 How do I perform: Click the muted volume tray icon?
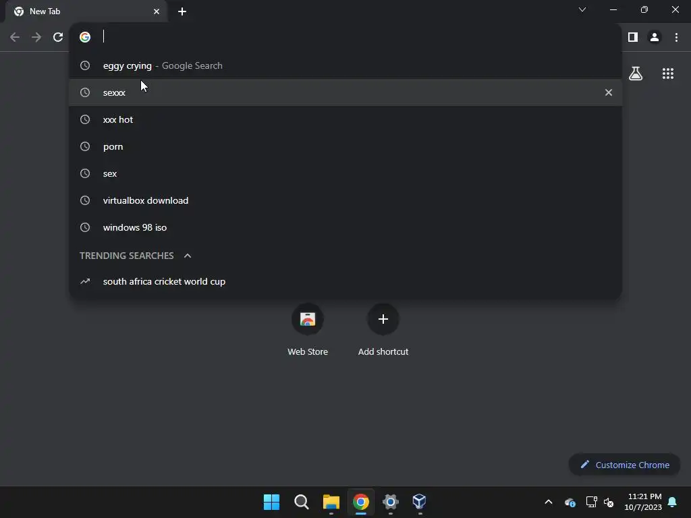[609, 502]
